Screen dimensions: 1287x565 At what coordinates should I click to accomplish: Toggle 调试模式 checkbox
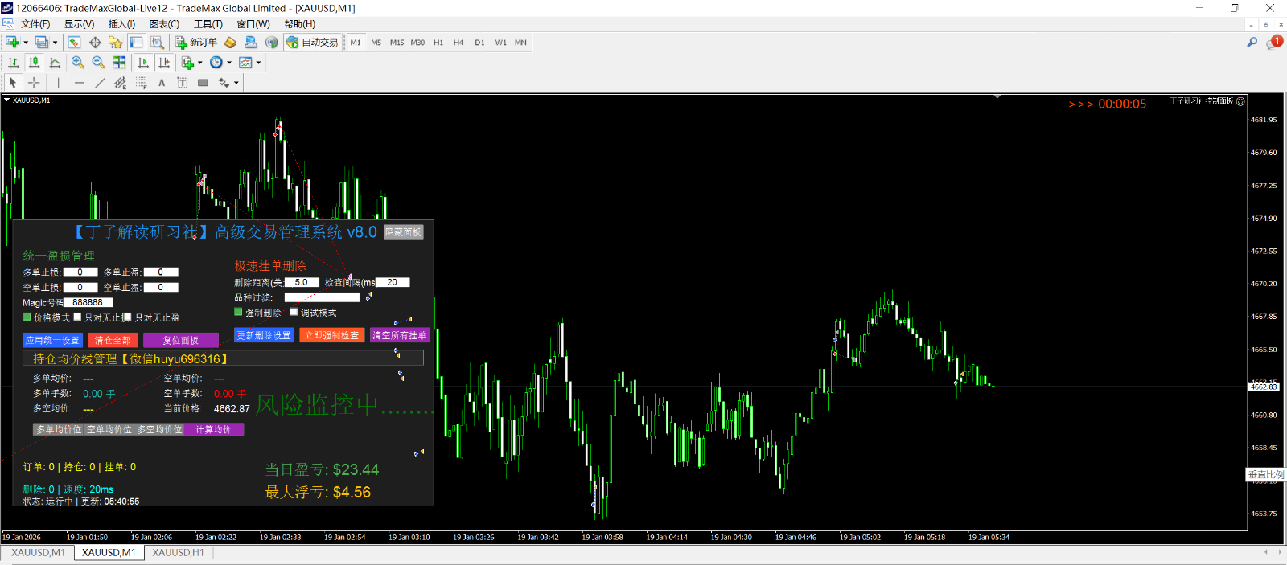click(x=294, y=312)
